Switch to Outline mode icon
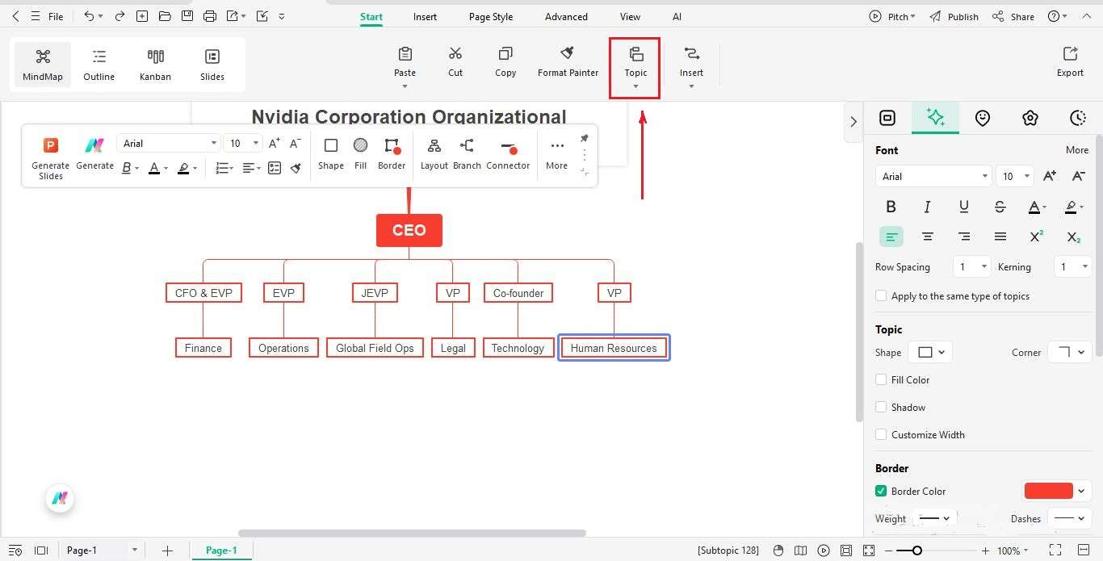The image size is (1103, 561). pyautogui.click(x=99, y=65)
